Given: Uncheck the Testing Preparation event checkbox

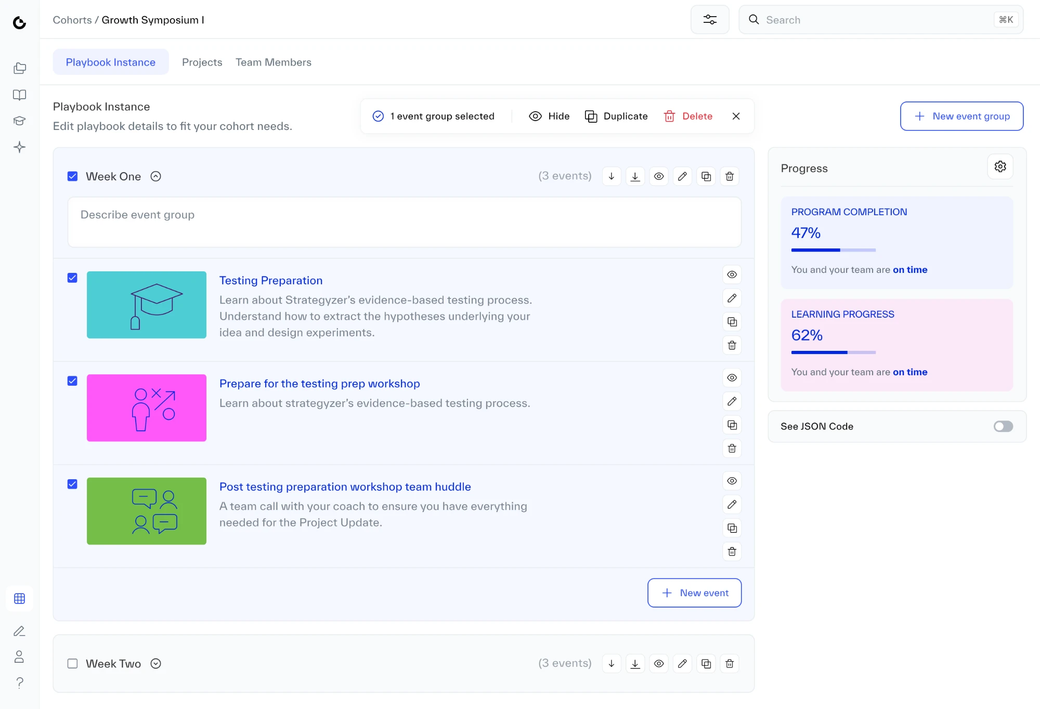Looking at the screenshot, I should click(73, 278).
